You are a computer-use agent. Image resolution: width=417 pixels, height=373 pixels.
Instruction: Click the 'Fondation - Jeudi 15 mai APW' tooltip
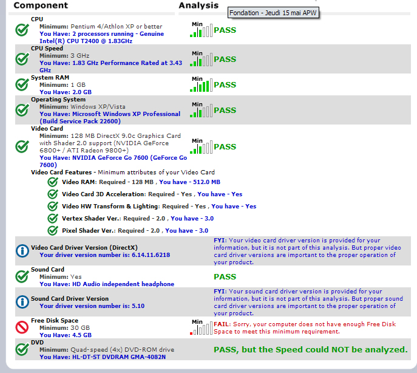pyautogui.click(x=273, y=13)
